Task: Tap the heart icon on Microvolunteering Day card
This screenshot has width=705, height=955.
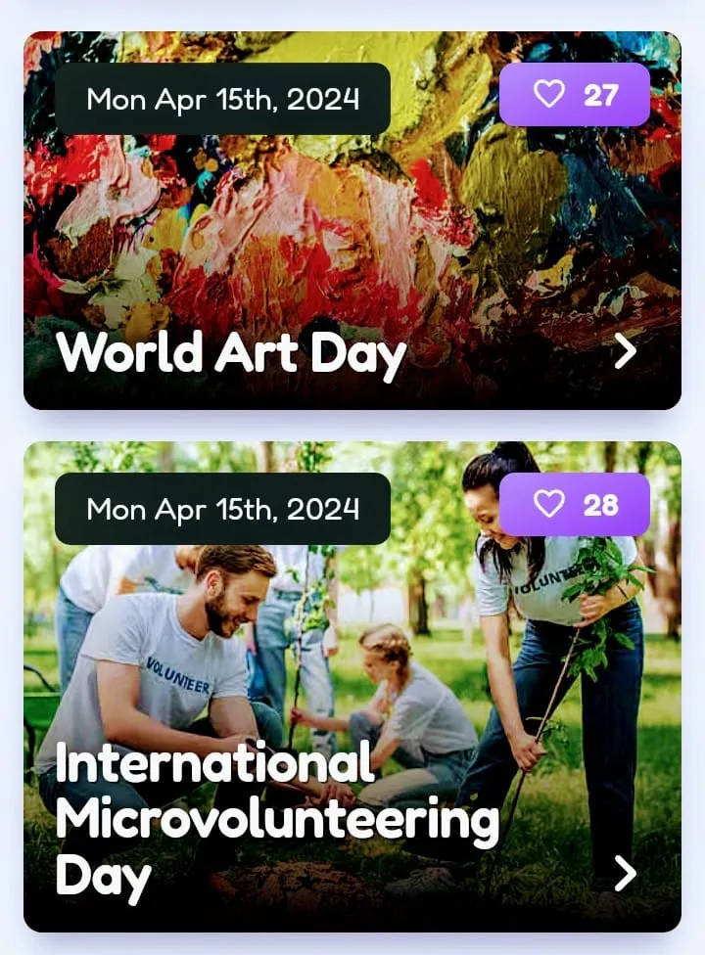Action: click(549, 504)
